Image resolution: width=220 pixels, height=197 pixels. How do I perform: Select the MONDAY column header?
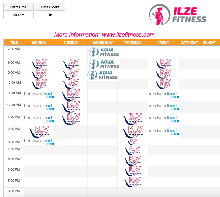click(x=39, y=42)
